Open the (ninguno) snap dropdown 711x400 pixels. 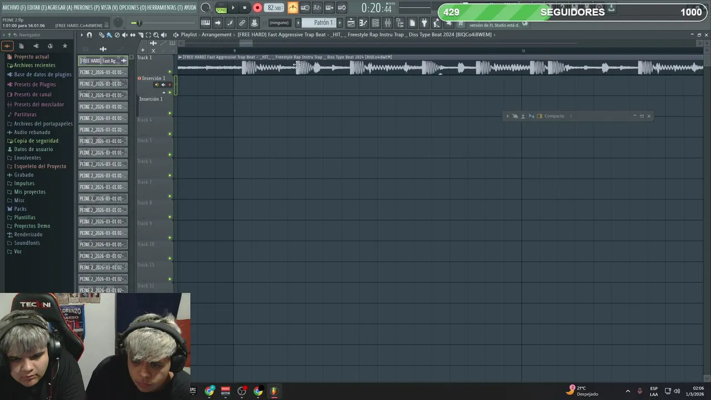pyautogui.click(x=279, y=23)
